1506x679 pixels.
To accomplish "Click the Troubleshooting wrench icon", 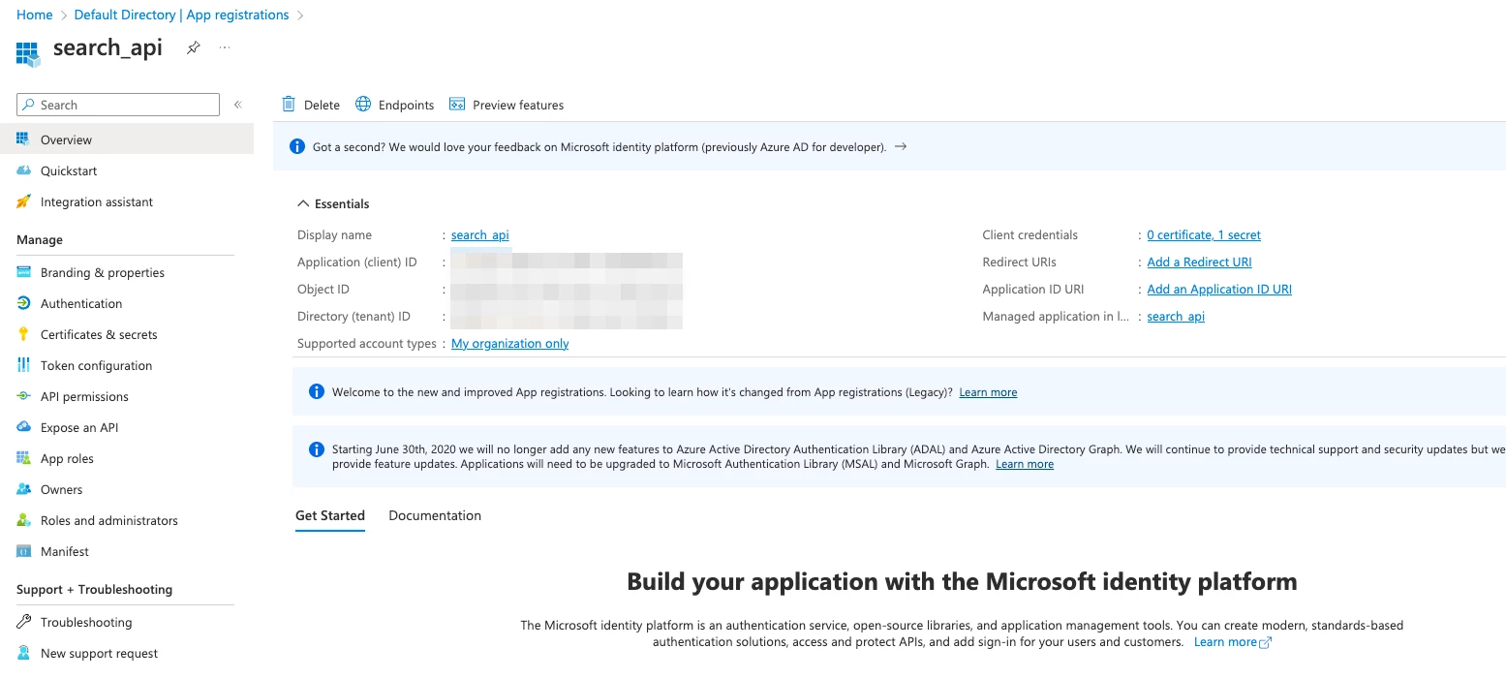I will pos(23,622).
